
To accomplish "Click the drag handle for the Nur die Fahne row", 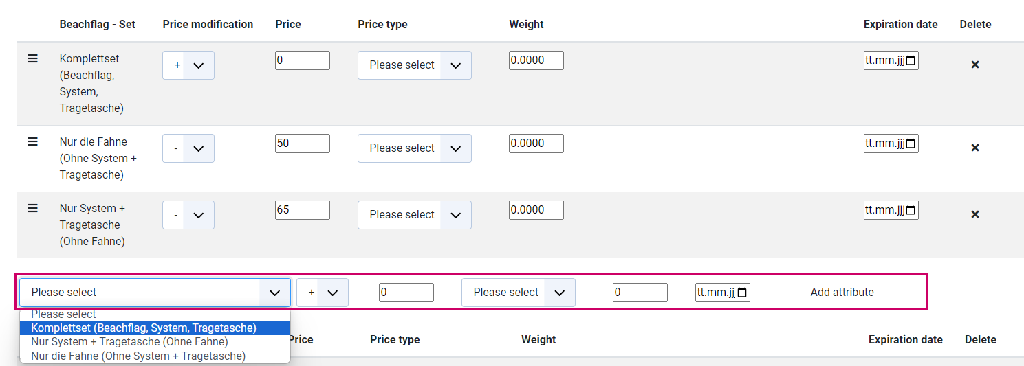I will tap(32, 141).
